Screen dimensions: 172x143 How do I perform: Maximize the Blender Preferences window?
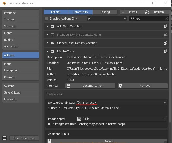(154, 3)
